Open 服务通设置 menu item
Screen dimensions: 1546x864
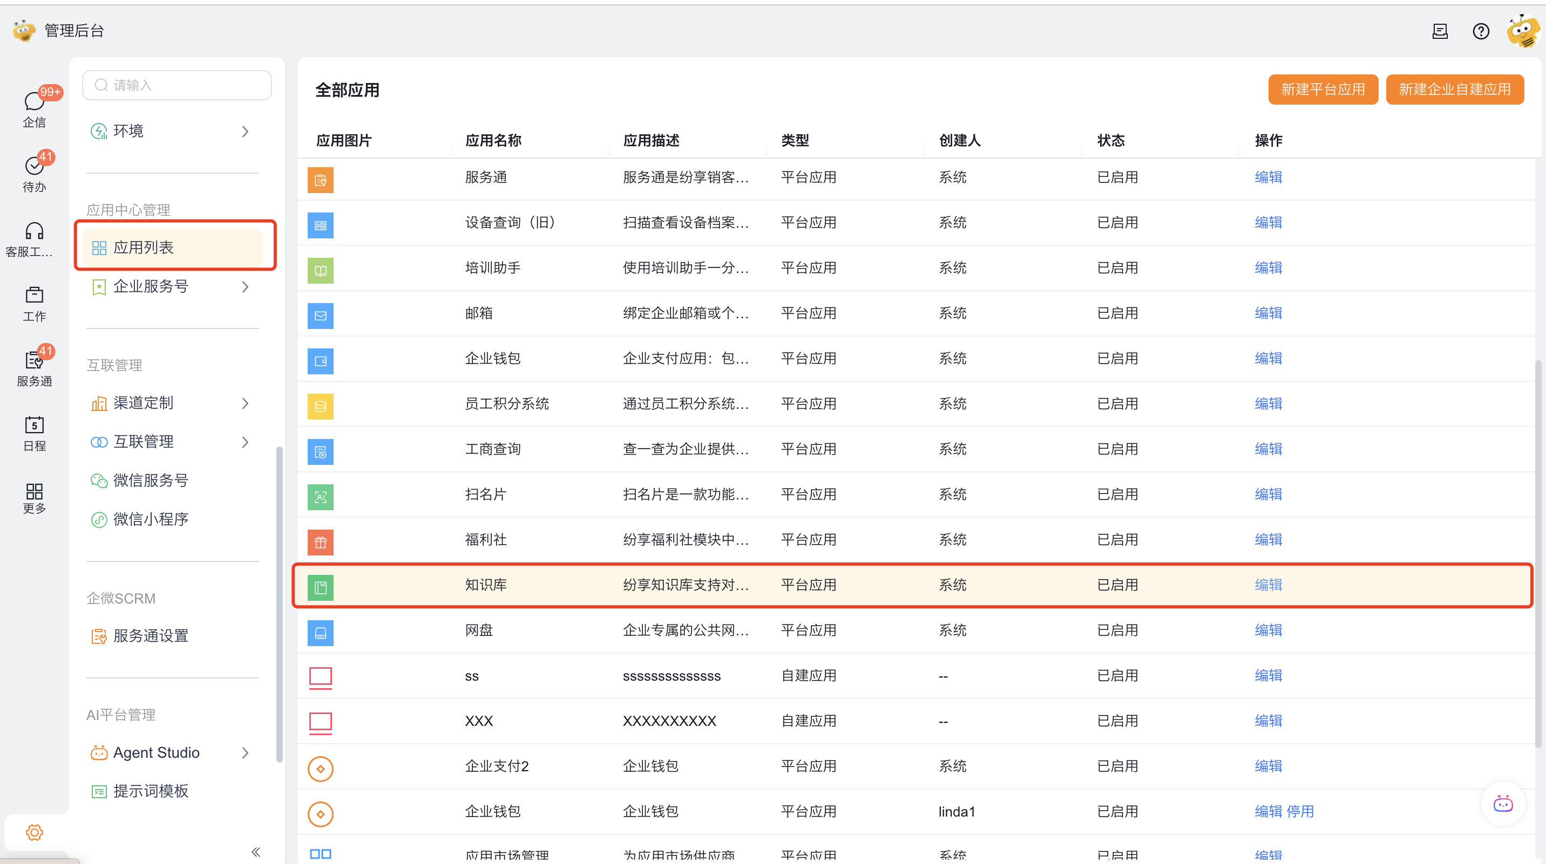150,635
